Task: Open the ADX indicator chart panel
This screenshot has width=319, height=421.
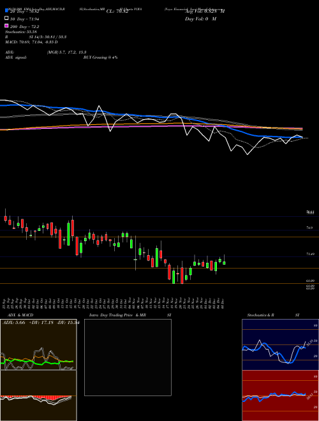Action: point(38,344)
